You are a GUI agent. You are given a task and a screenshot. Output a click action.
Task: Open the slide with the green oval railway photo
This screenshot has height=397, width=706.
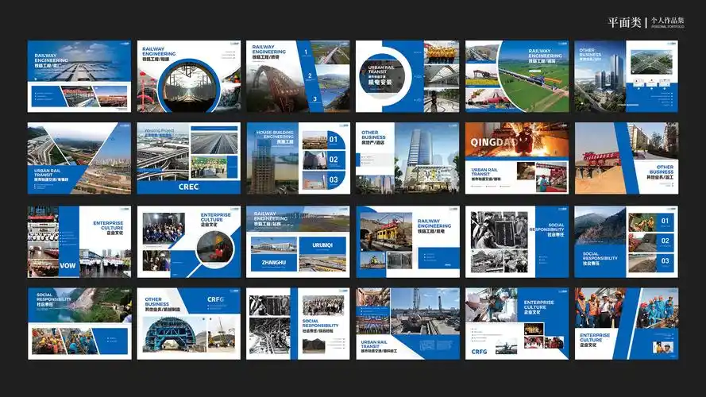(517, 76)
